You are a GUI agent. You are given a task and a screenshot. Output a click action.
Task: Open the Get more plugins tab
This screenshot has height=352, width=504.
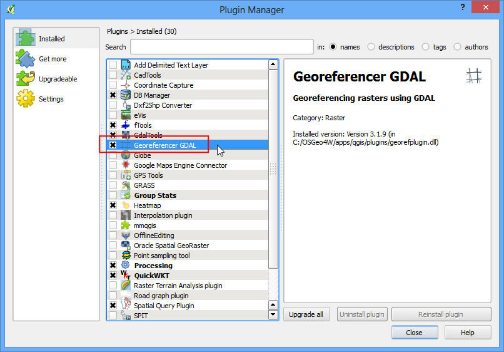pos(56,59)
